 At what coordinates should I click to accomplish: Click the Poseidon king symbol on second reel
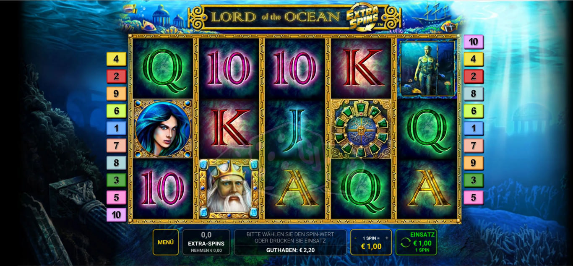pyautogui.click(x=229, y=188)
